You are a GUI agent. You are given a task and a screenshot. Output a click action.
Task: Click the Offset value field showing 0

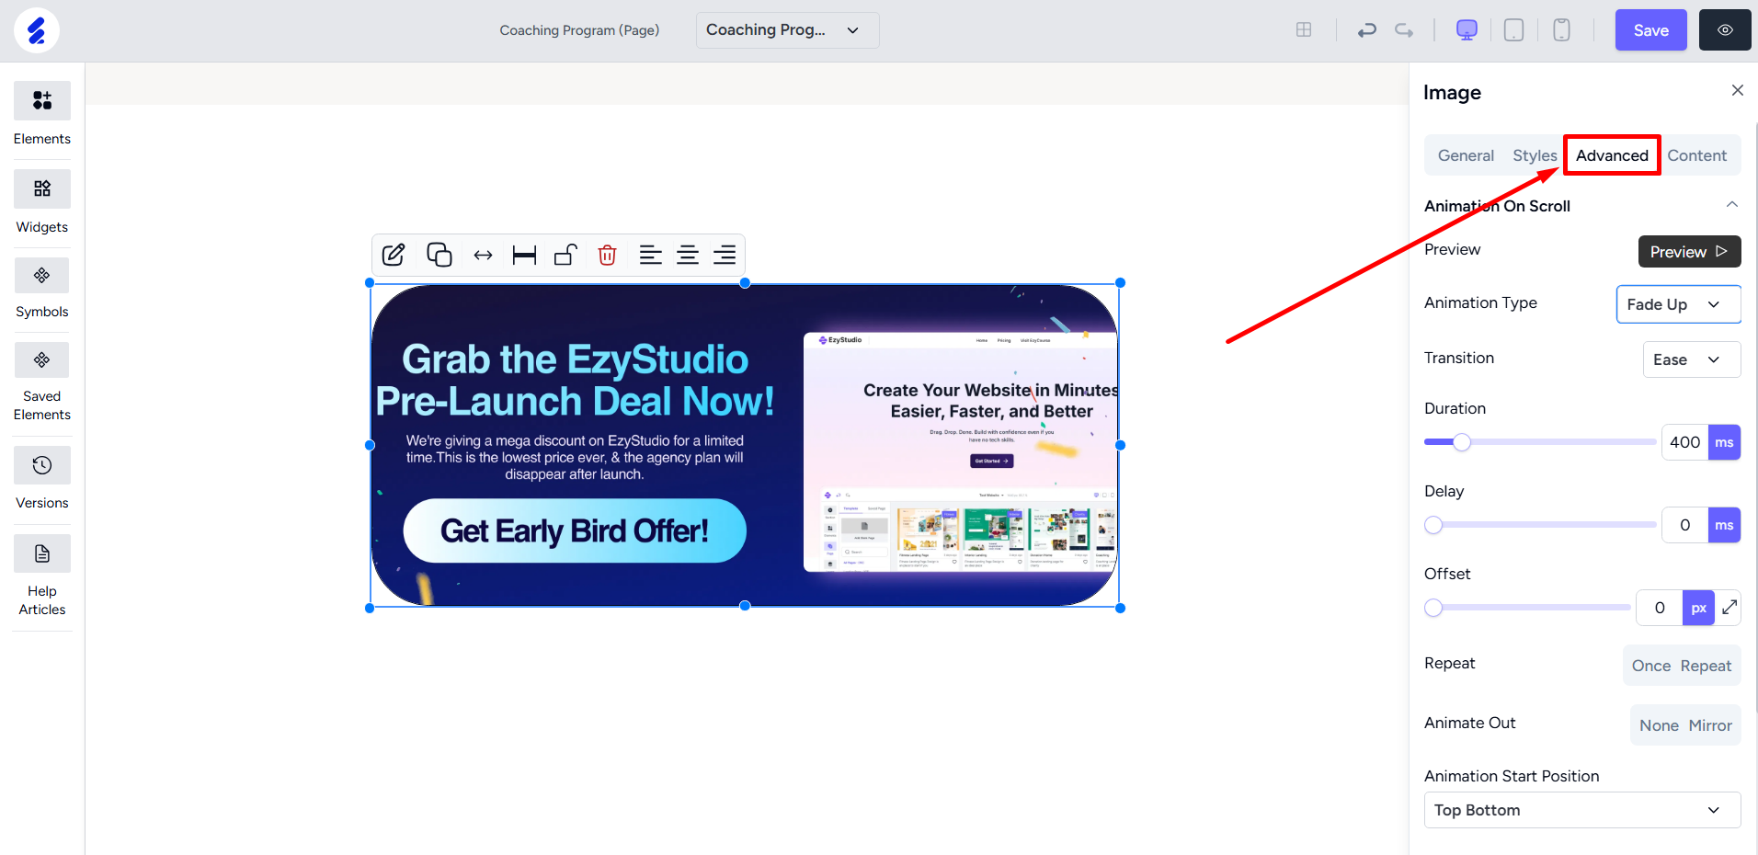pos(1659,608)
